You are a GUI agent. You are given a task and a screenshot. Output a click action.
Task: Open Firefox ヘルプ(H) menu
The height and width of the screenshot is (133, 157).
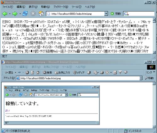point(90,7)
